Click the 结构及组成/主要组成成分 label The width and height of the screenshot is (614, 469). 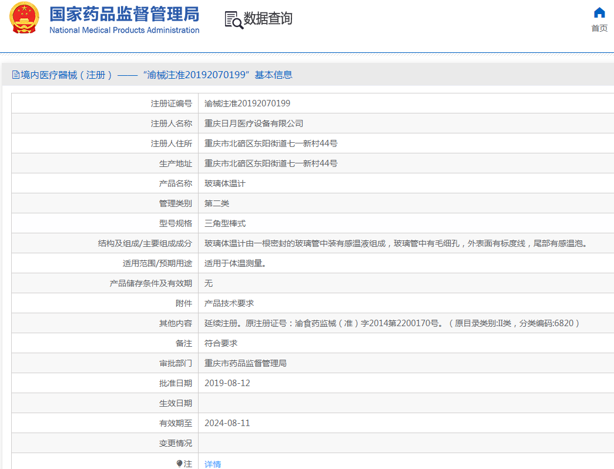[145, 243]
